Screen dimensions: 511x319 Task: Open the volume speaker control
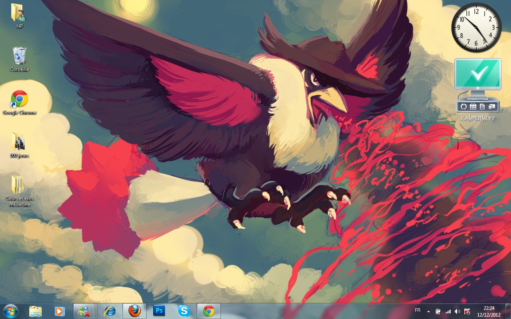(x=457, y=311)
